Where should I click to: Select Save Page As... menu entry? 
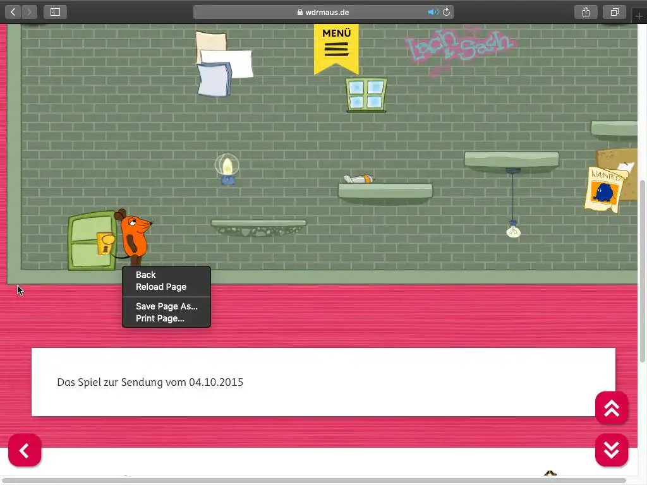click(x=166, y=306)
